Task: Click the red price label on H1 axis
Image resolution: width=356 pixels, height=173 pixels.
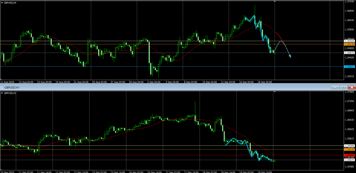Action: 349,155
